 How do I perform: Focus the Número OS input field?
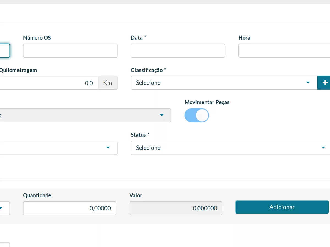70,51
